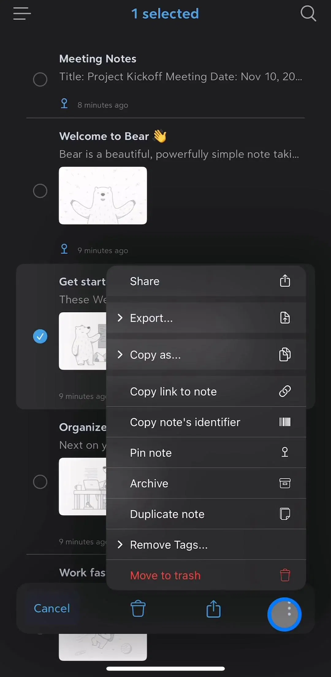
Task: Choose the Remove Tags... menu entry label
Action: point(169,545)
